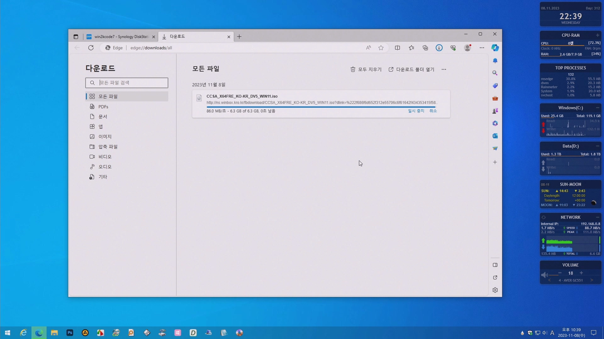
Task: Open Split screen icon in toolbar
Action: click(397, 48)
